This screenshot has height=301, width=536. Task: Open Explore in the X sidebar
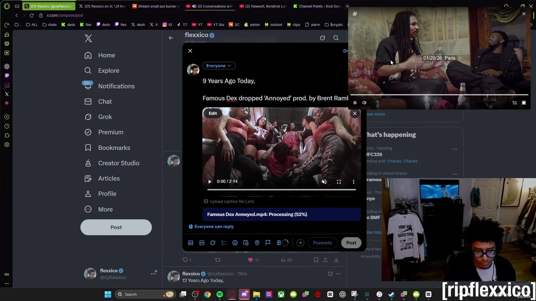pos(102,71)
